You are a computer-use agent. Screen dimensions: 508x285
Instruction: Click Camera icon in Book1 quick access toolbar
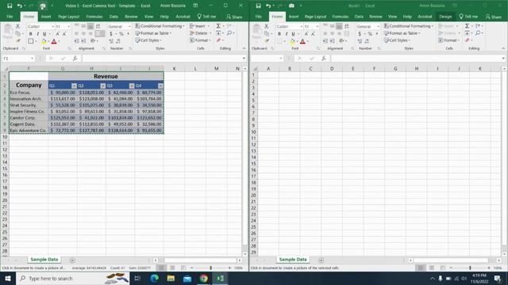click(291, 6)
